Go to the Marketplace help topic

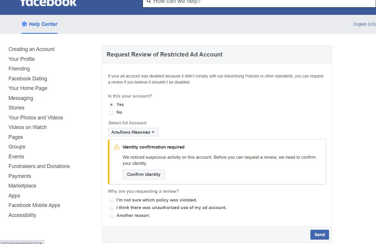point(22,186)
